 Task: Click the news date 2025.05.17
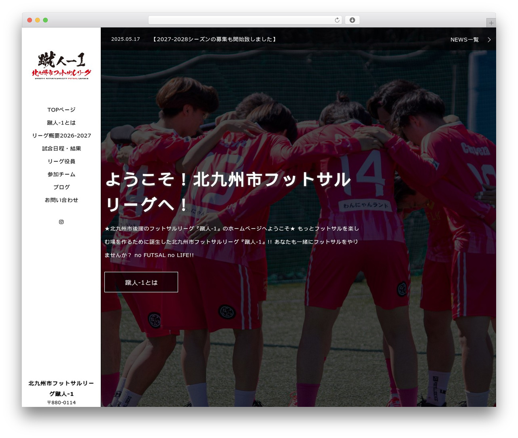[125, 39]
